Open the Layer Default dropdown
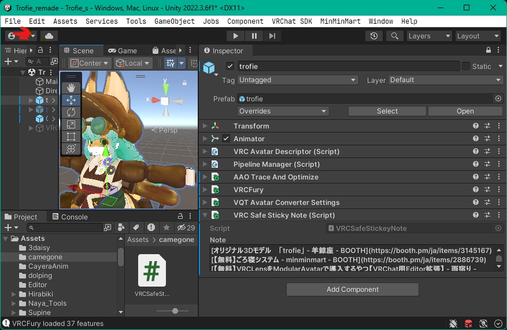The height and width of the screenshot is (330, 507). tap(445, 80)
